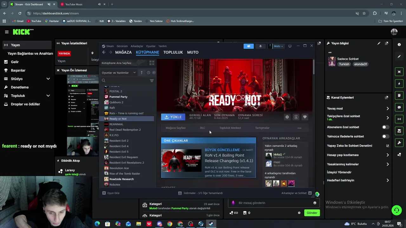
Task: Open File Explorer from the taskbar
Action: [139, 224]
